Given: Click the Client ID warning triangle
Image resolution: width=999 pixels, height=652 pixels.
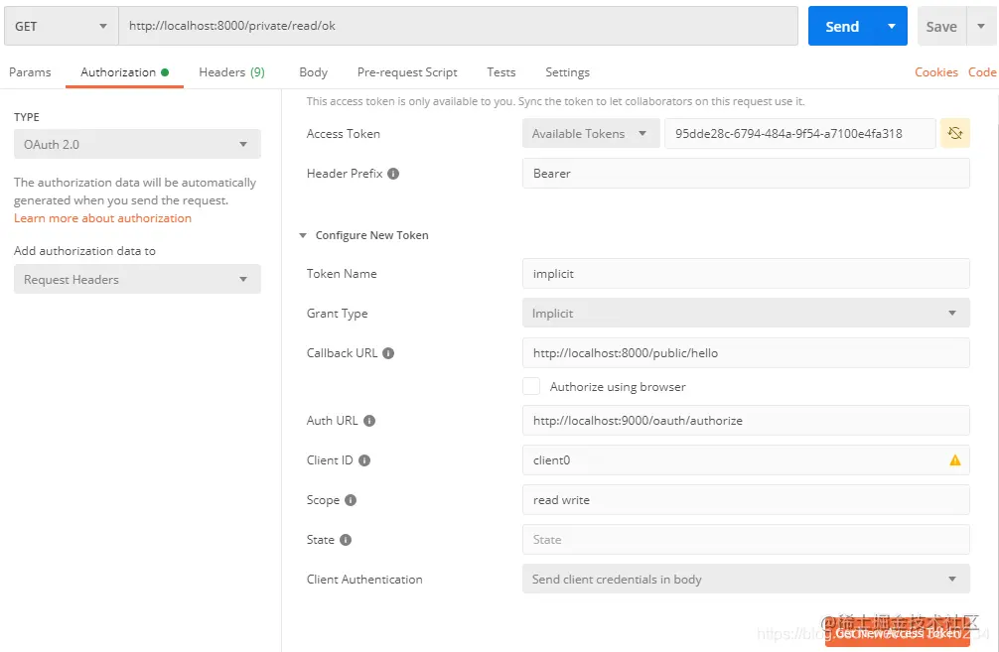Looking at the screenshot, I should tap(954, 460).
